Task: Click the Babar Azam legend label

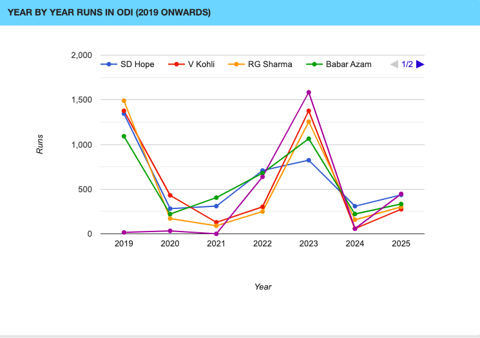Action: pyautogui.click(x=348, y=64)
